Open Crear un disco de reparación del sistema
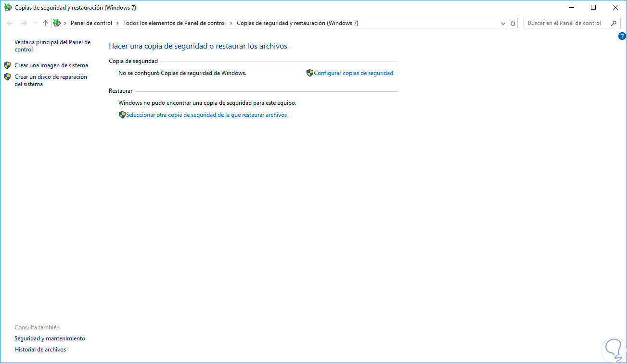 (x=51, y=80)
